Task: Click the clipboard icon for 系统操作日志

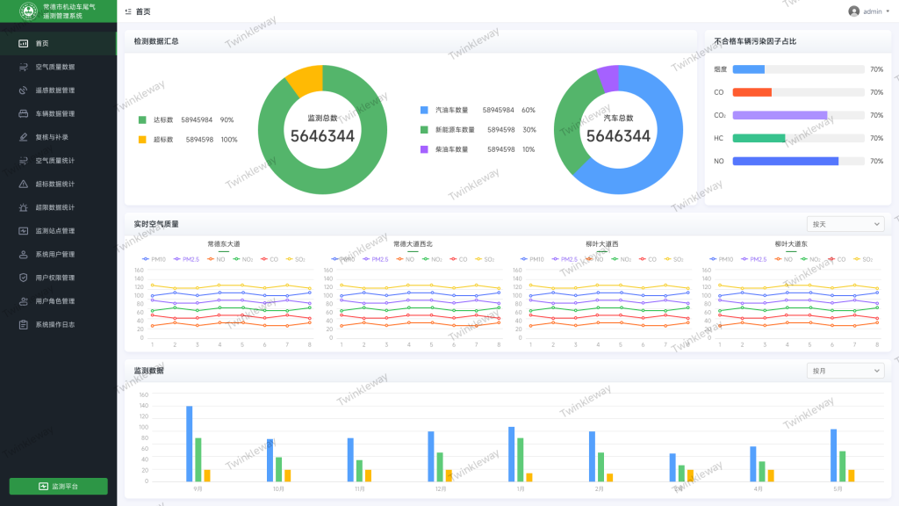Action: tap(24, 324)
